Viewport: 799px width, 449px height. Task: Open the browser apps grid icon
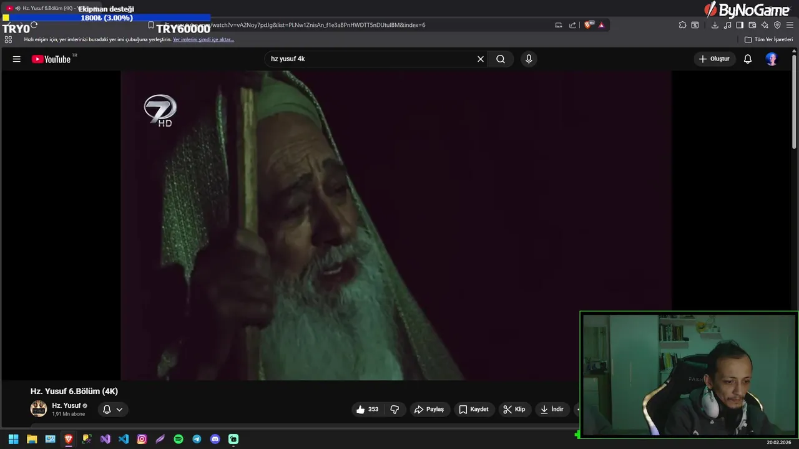tap(8, 39)
